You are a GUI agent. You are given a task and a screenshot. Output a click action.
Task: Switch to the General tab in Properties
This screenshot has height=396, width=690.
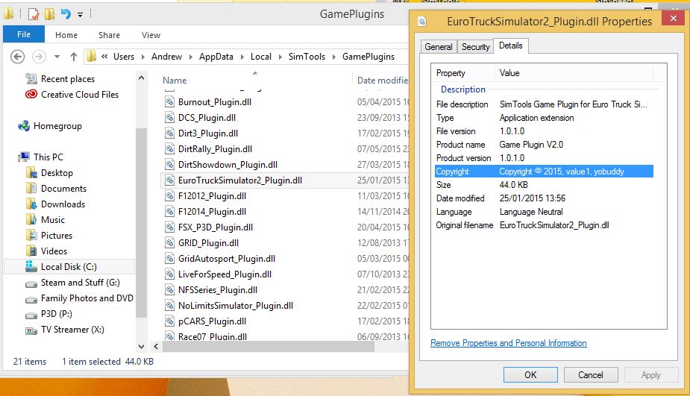pos(439,47)
